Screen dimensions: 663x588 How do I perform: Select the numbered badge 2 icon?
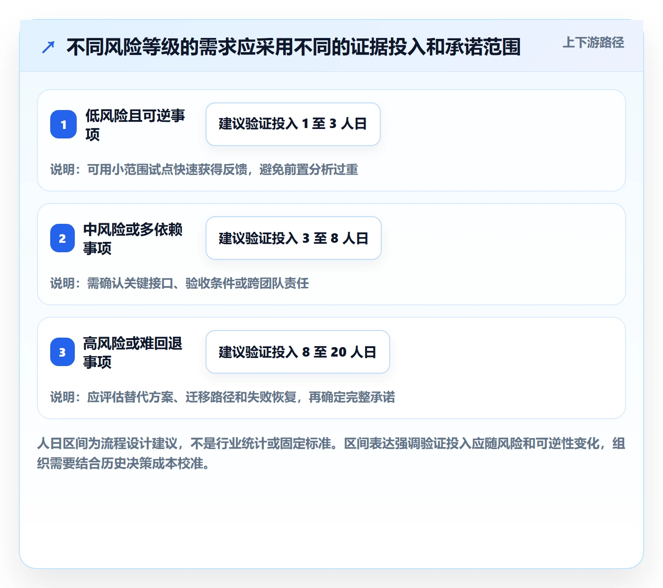[x=63, y=238]
